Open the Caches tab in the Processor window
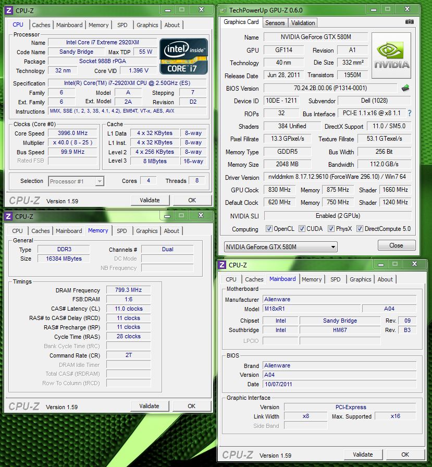Viewport: 432px width, 467px height. pos(41,25)
